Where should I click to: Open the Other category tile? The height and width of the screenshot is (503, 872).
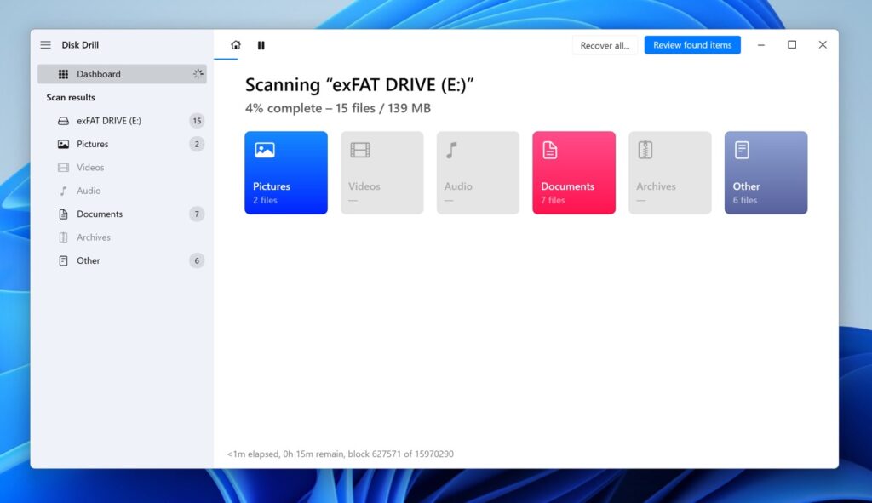765,172
